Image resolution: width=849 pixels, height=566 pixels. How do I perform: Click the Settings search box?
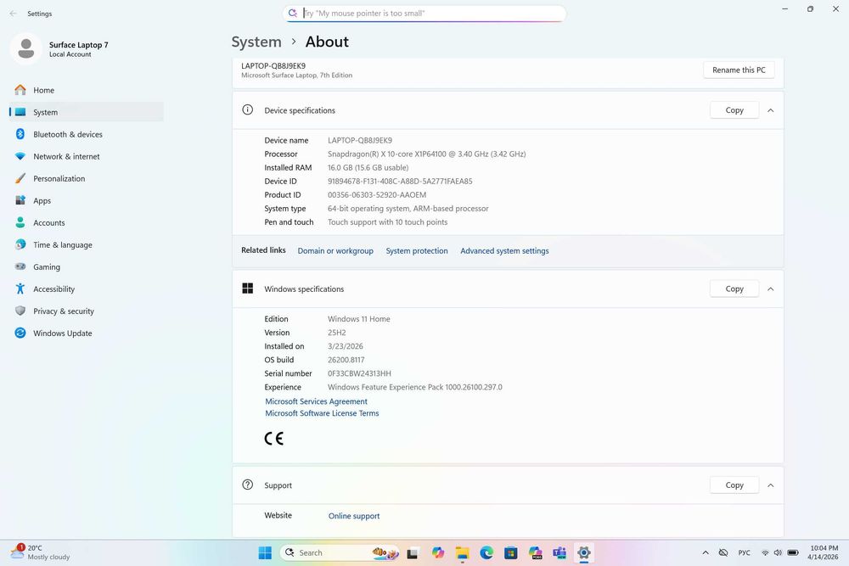click(424, 13)
